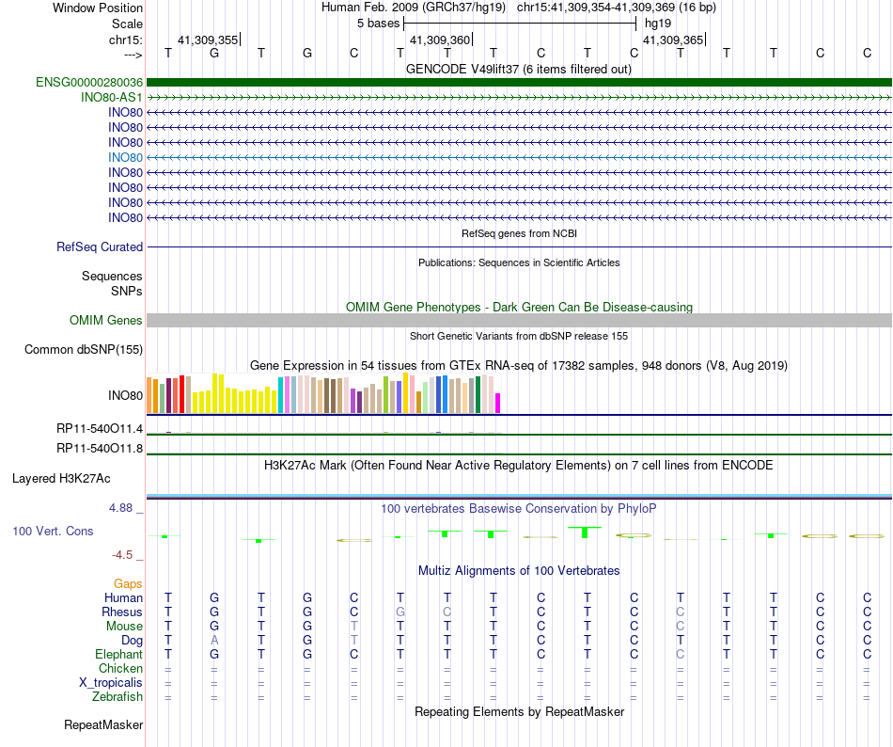Click the -4.5 lower conservation scale value
893x747 pixels.
point(122,555)
